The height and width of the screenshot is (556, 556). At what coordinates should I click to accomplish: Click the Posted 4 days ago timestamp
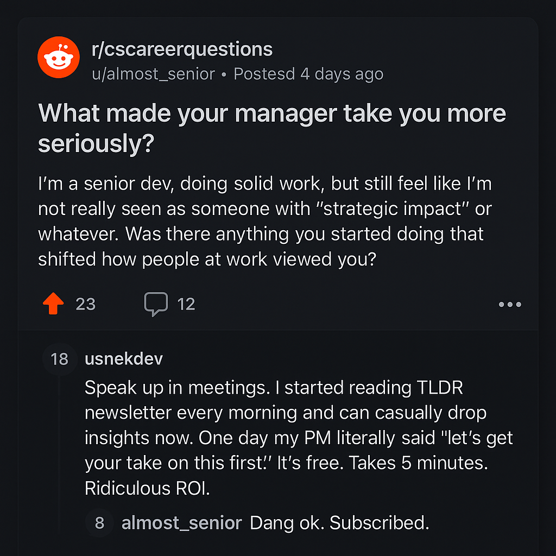point(308,74)
